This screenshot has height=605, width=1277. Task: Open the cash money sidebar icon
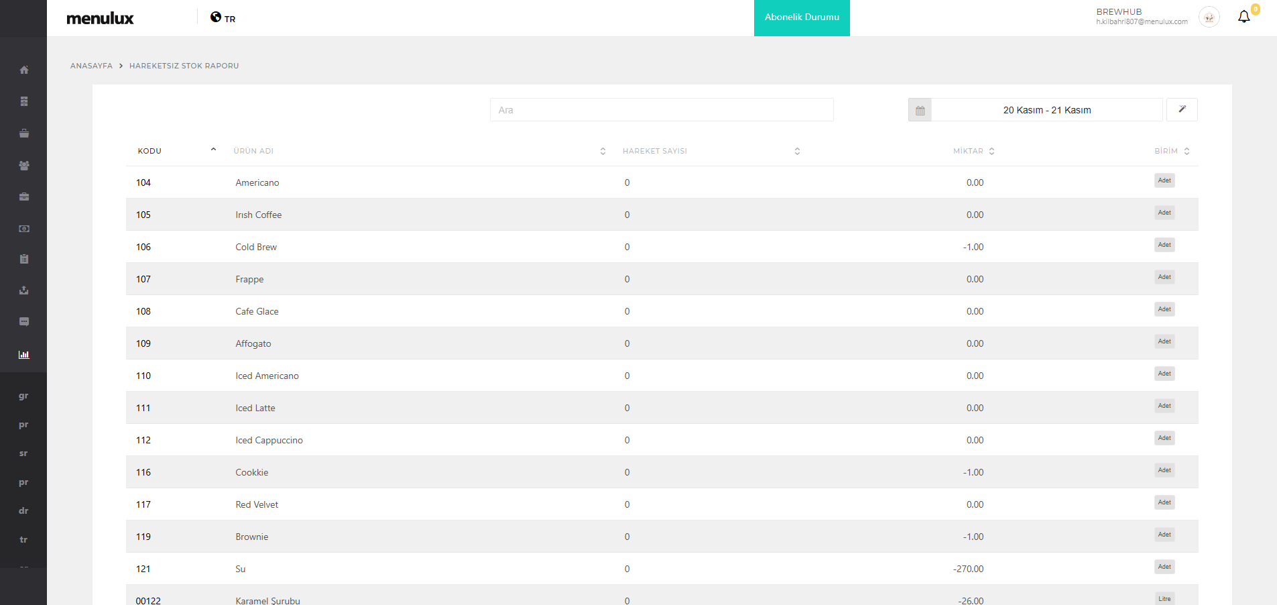tap(24, 229)
